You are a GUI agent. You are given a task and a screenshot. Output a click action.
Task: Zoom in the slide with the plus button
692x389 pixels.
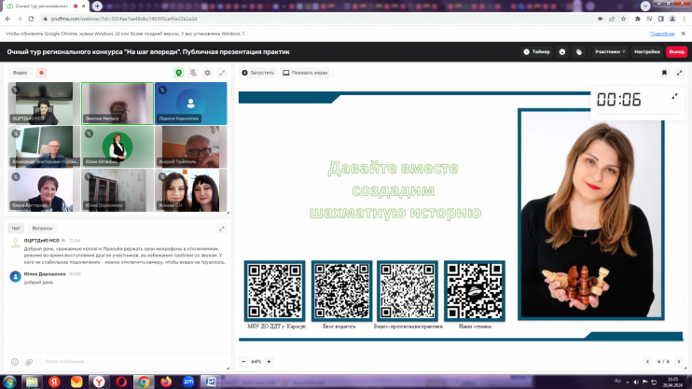click(x=270, y=361)
